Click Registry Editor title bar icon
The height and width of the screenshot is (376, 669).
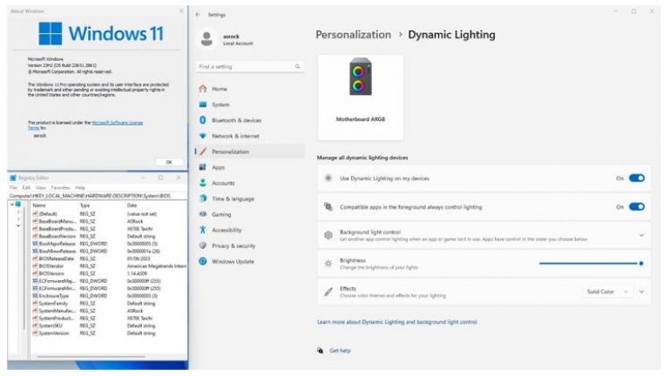13,178
